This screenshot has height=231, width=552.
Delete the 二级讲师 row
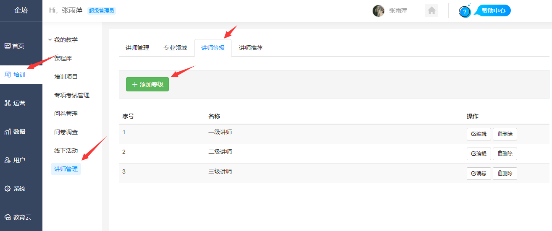tap(505, 154)
